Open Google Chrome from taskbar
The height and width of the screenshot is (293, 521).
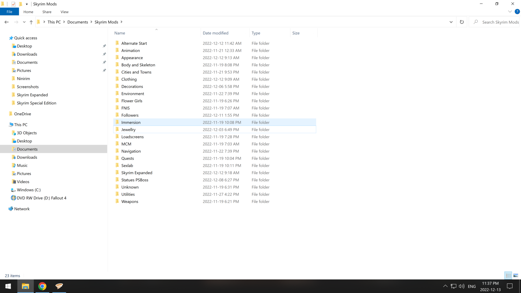pos(42,286)
